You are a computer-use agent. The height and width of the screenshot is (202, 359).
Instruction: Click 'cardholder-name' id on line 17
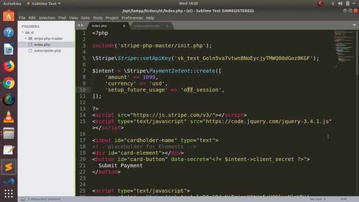click(151, 140)
